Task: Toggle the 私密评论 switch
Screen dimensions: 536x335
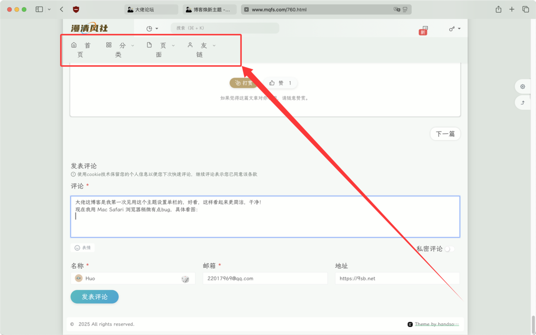Action: coord(449,249)
